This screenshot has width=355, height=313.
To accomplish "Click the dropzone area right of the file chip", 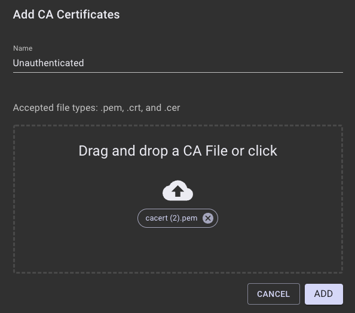I will [x=280, y=218].
